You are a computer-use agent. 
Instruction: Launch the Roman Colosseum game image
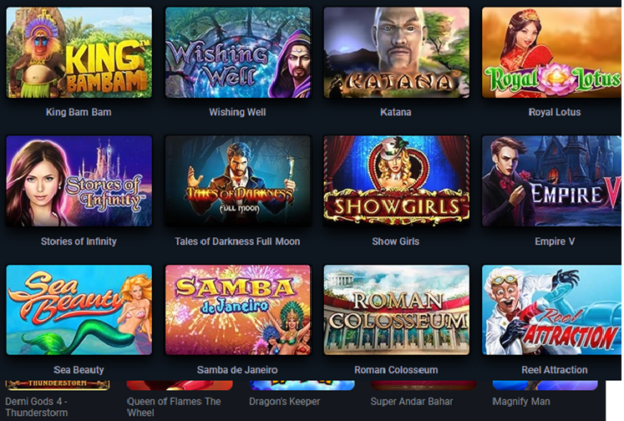396,310
